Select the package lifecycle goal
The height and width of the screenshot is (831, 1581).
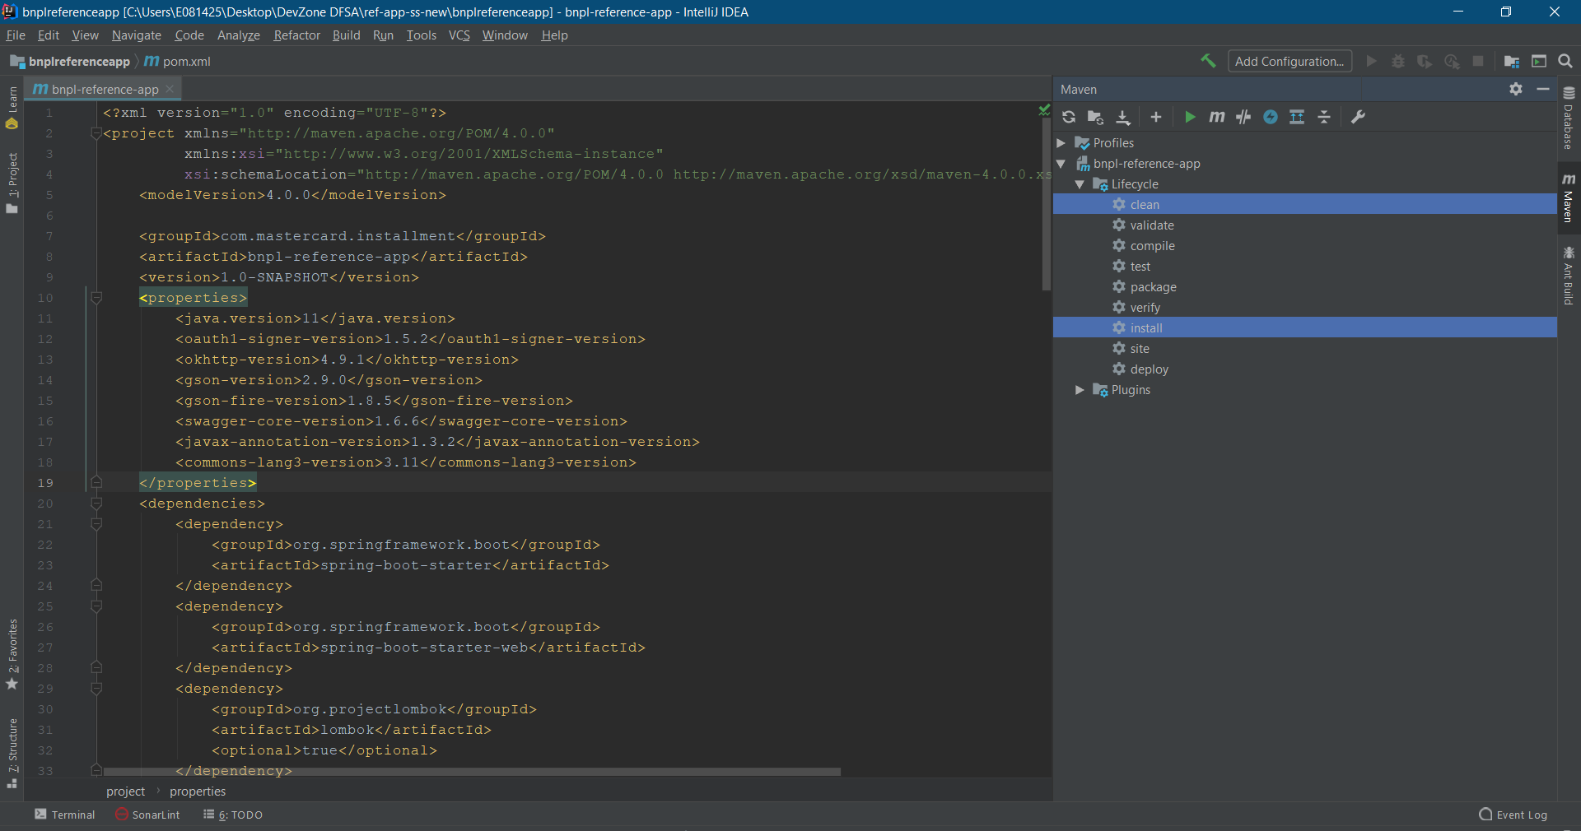point(1153,287)
